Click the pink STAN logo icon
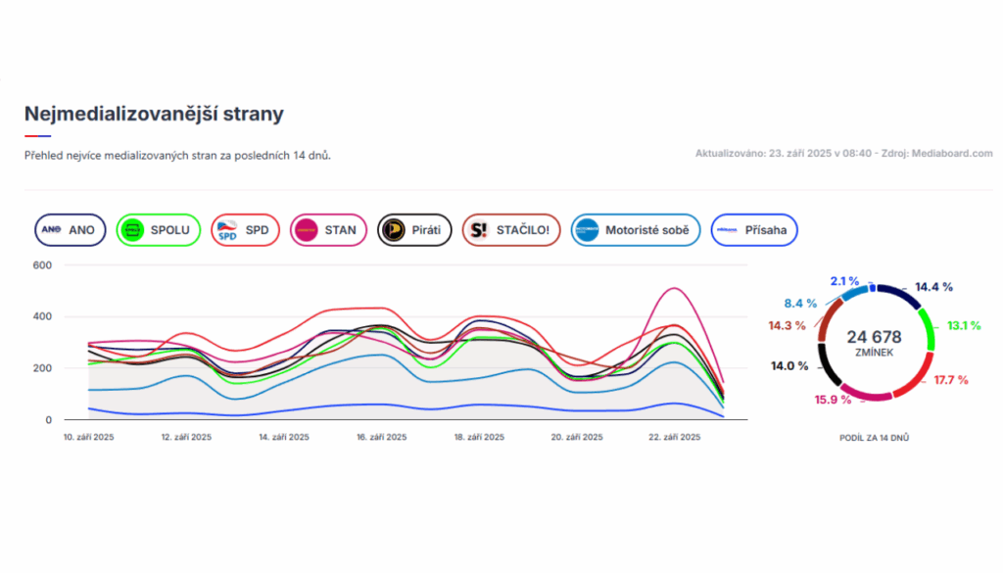Viewport: 1003px width, 573px height. (309, 231)
